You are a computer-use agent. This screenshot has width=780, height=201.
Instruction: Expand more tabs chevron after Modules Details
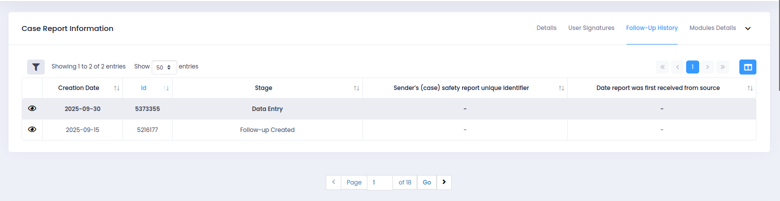748,28
